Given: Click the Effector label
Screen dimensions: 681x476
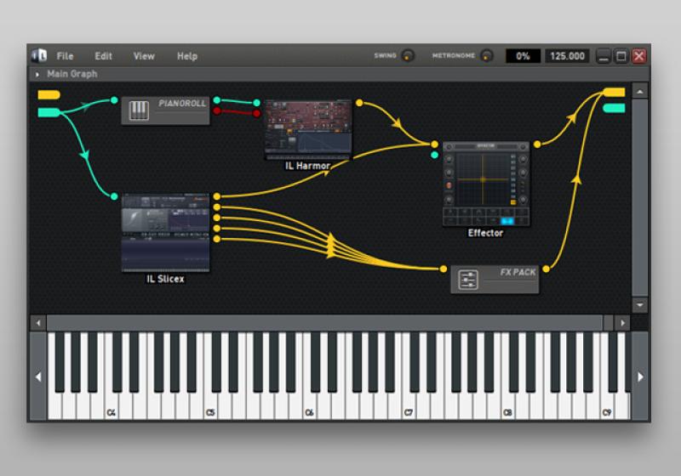Looking at the screenshot, I should click(485, 233).
